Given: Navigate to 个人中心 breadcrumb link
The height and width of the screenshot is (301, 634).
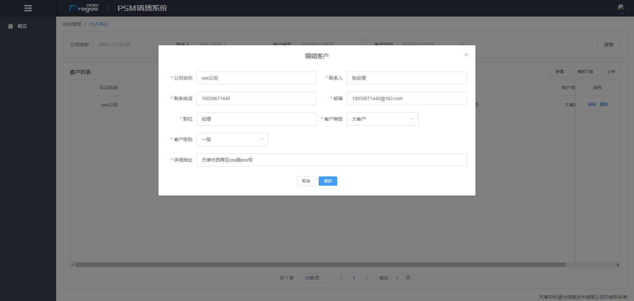Looking at the screenshot, I should [x=99, y=24].
